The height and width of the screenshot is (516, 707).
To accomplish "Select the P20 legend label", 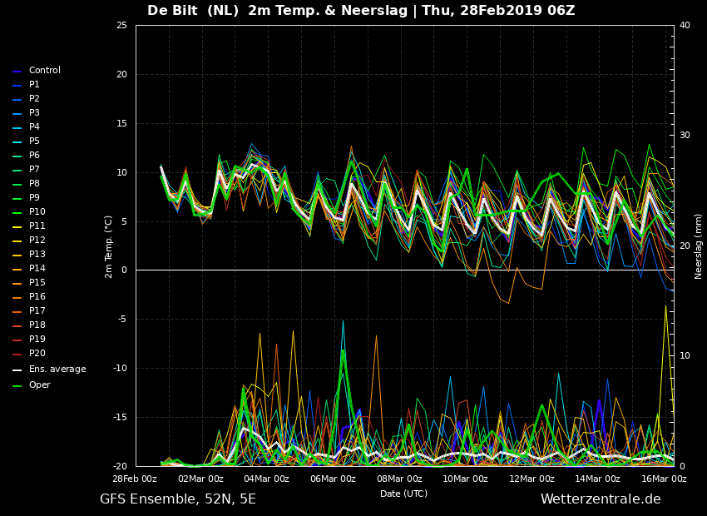I will pyautogui.click(x=37, y=353).
